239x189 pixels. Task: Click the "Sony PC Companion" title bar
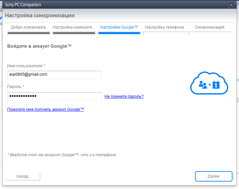[98, 5]
